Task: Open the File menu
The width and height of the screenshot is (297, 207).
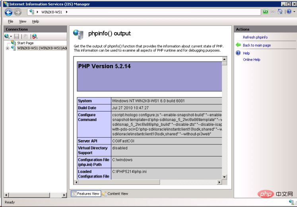Action: pyautogui.click(x=11, y=21)
